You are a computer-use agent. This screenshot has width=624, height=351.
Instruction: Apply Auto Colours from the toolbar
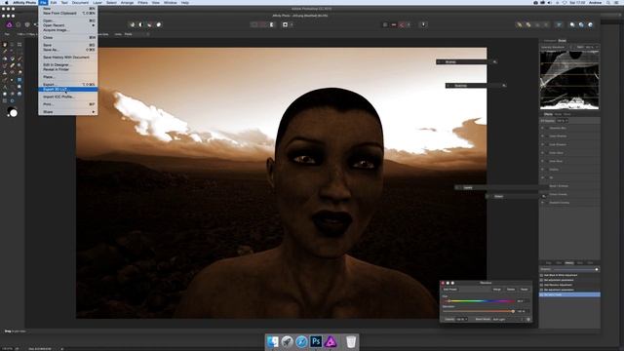click(149, 24)
